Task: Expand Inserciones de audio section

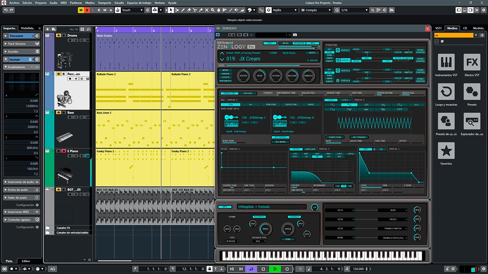Action: (x=22, y=182)
